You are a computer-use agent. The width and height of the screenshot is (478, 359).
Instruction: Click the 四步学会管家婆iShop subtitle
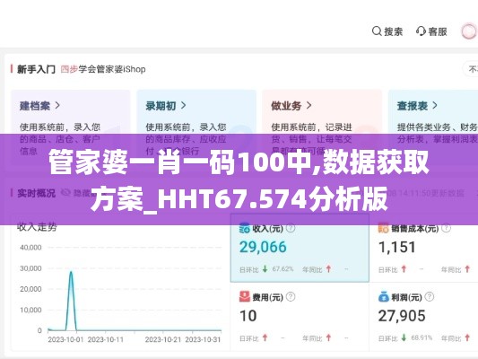point(103,69)
